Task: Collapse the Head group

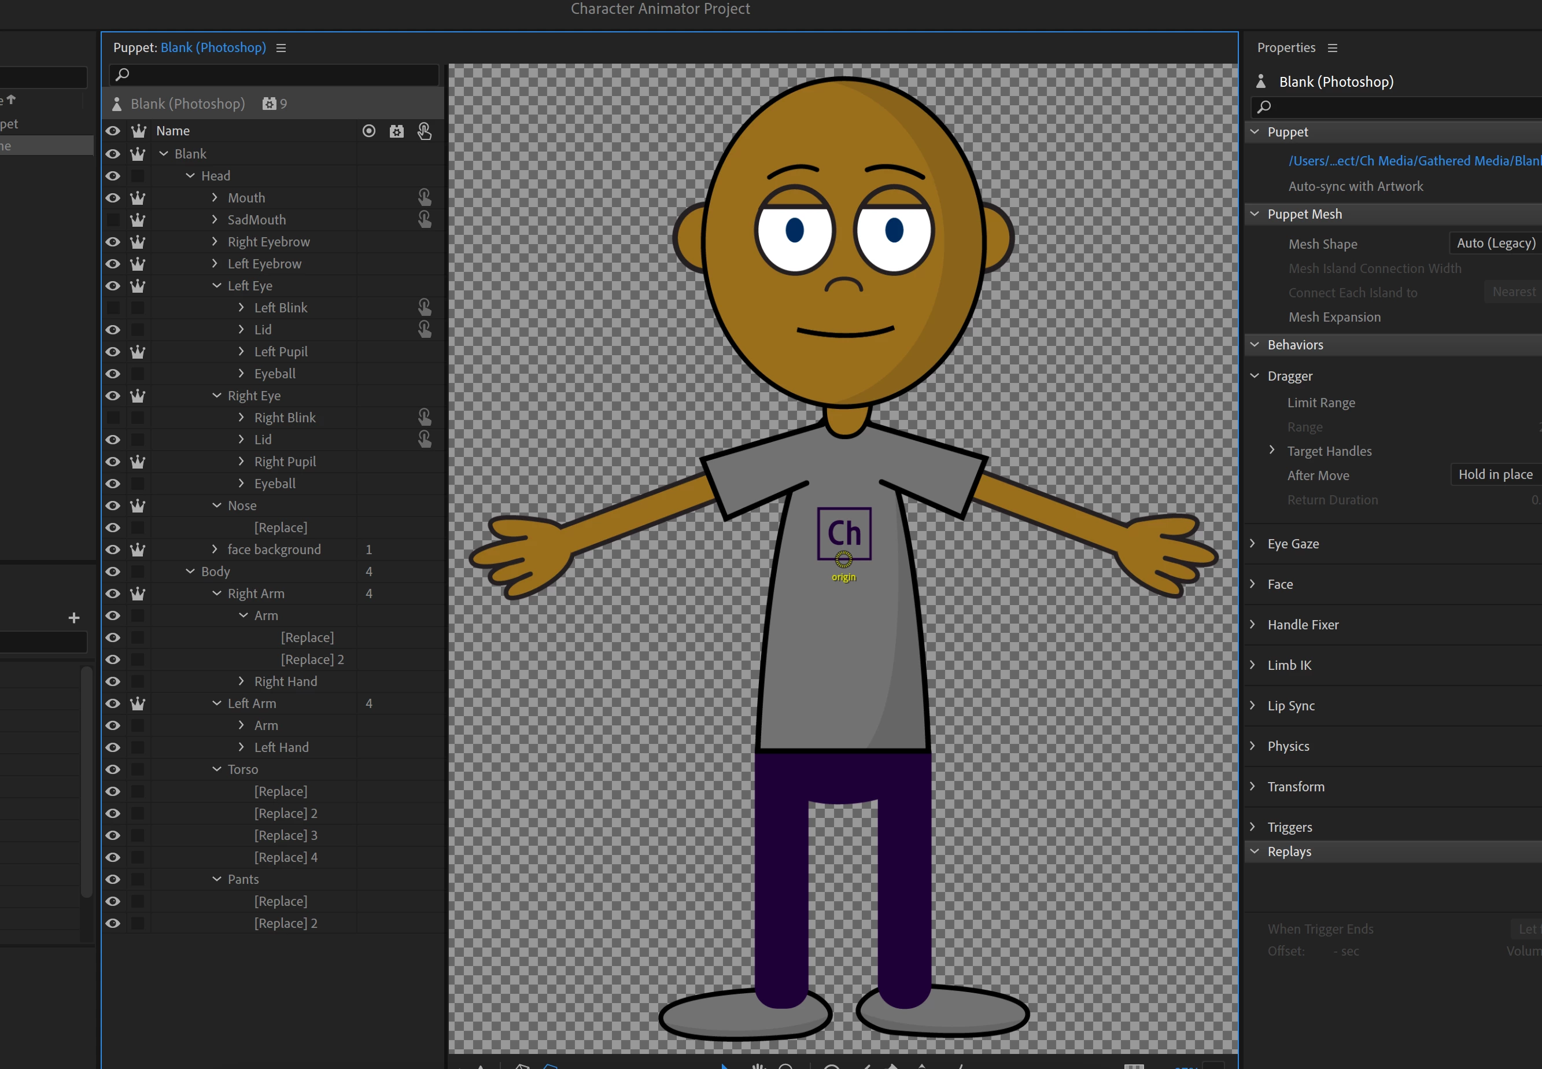Action: (x=190, y=175)
